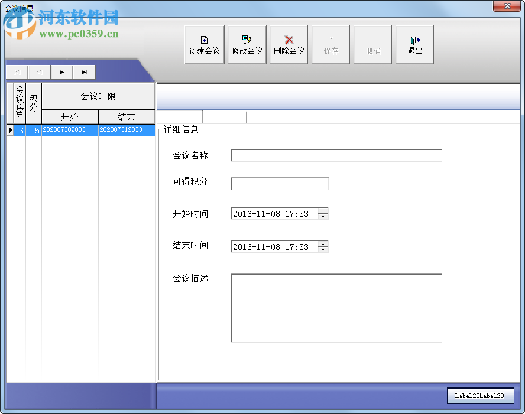Click the 结束时间 date field
Screen dimensions: 525x414
click(274, 246)
